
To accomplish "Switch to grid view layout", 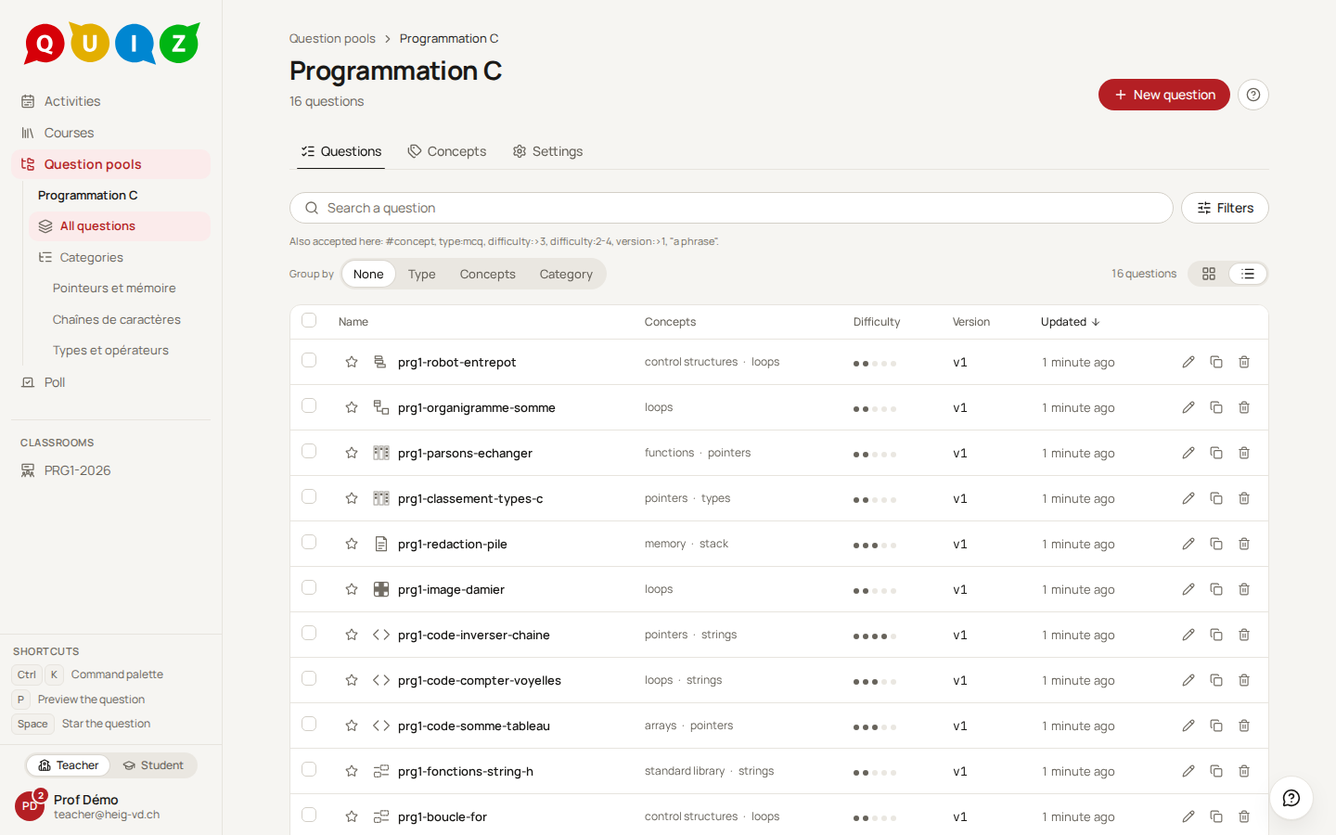I will 1209,274.
